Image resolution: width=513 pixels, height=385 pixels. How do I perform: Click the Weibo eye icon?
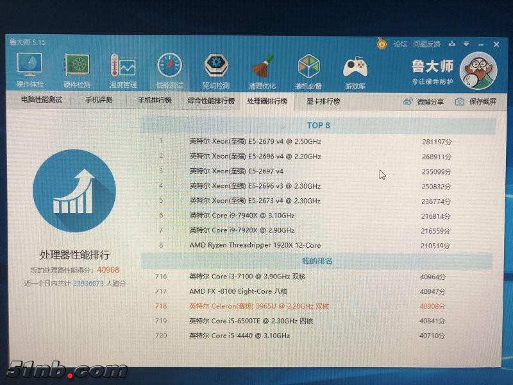[408, 101]
